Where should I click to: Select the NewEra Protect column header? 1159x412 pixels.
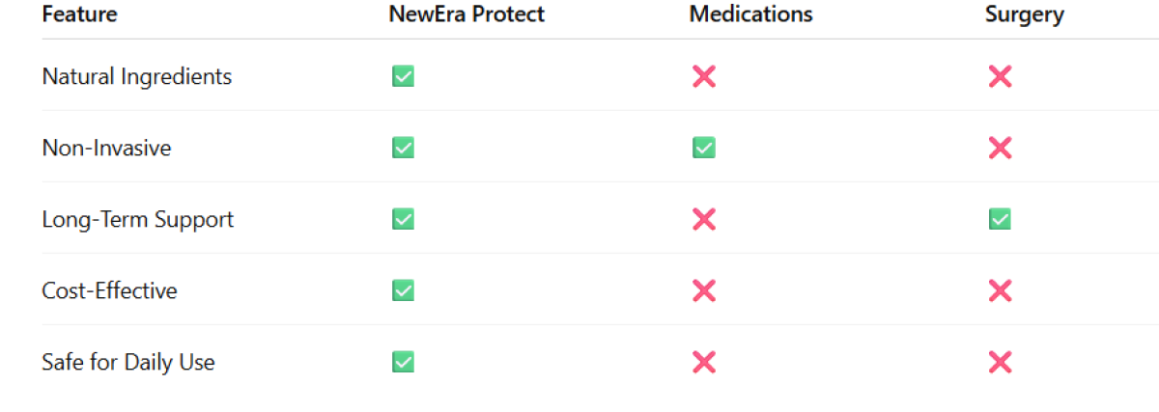[x=466, y=14]
